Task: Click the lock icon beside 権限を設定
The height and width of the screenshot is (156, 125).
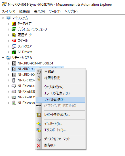Action: point(39,78)
